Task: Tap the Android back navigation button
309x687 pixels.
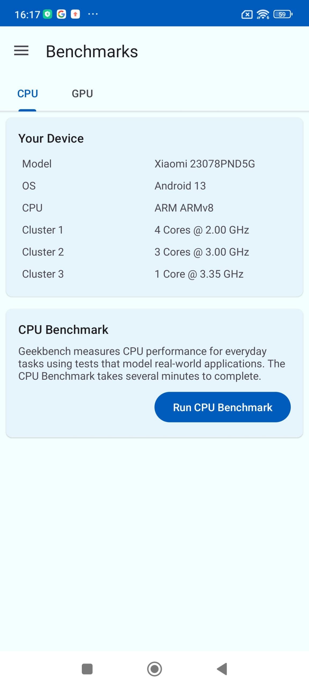Action: click(222, 669)
